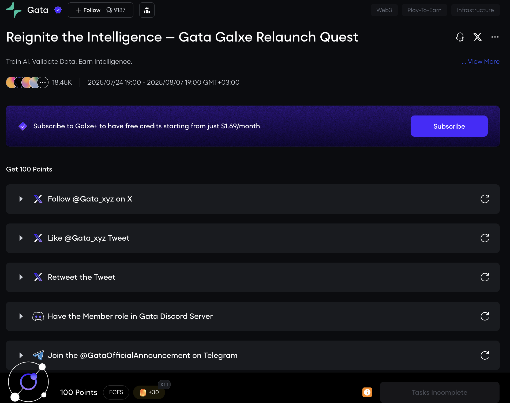Open the Gata logo icon
510x403 pixels.
(13, 10)
